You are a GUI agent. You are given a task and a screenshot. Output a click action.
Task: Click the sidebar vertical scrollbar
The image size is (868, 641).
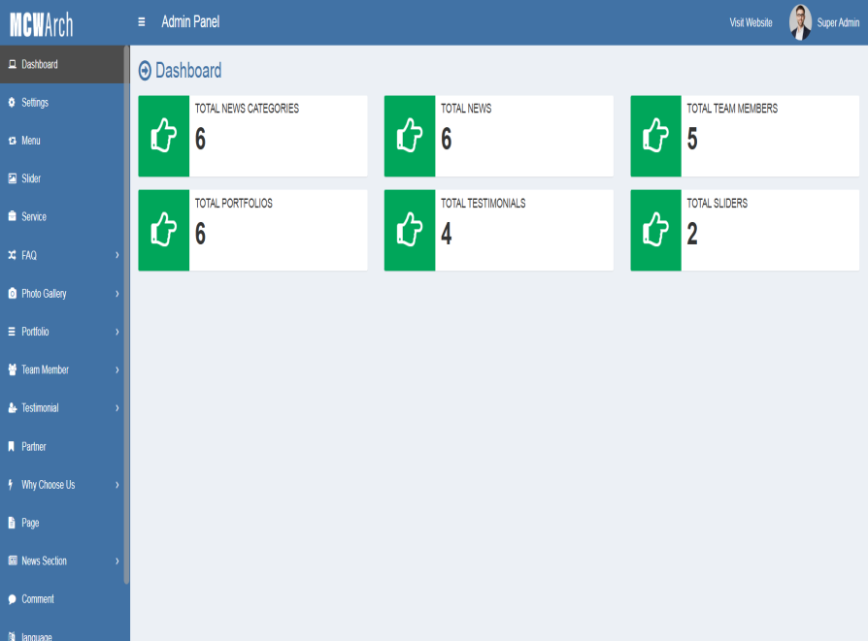126,310
